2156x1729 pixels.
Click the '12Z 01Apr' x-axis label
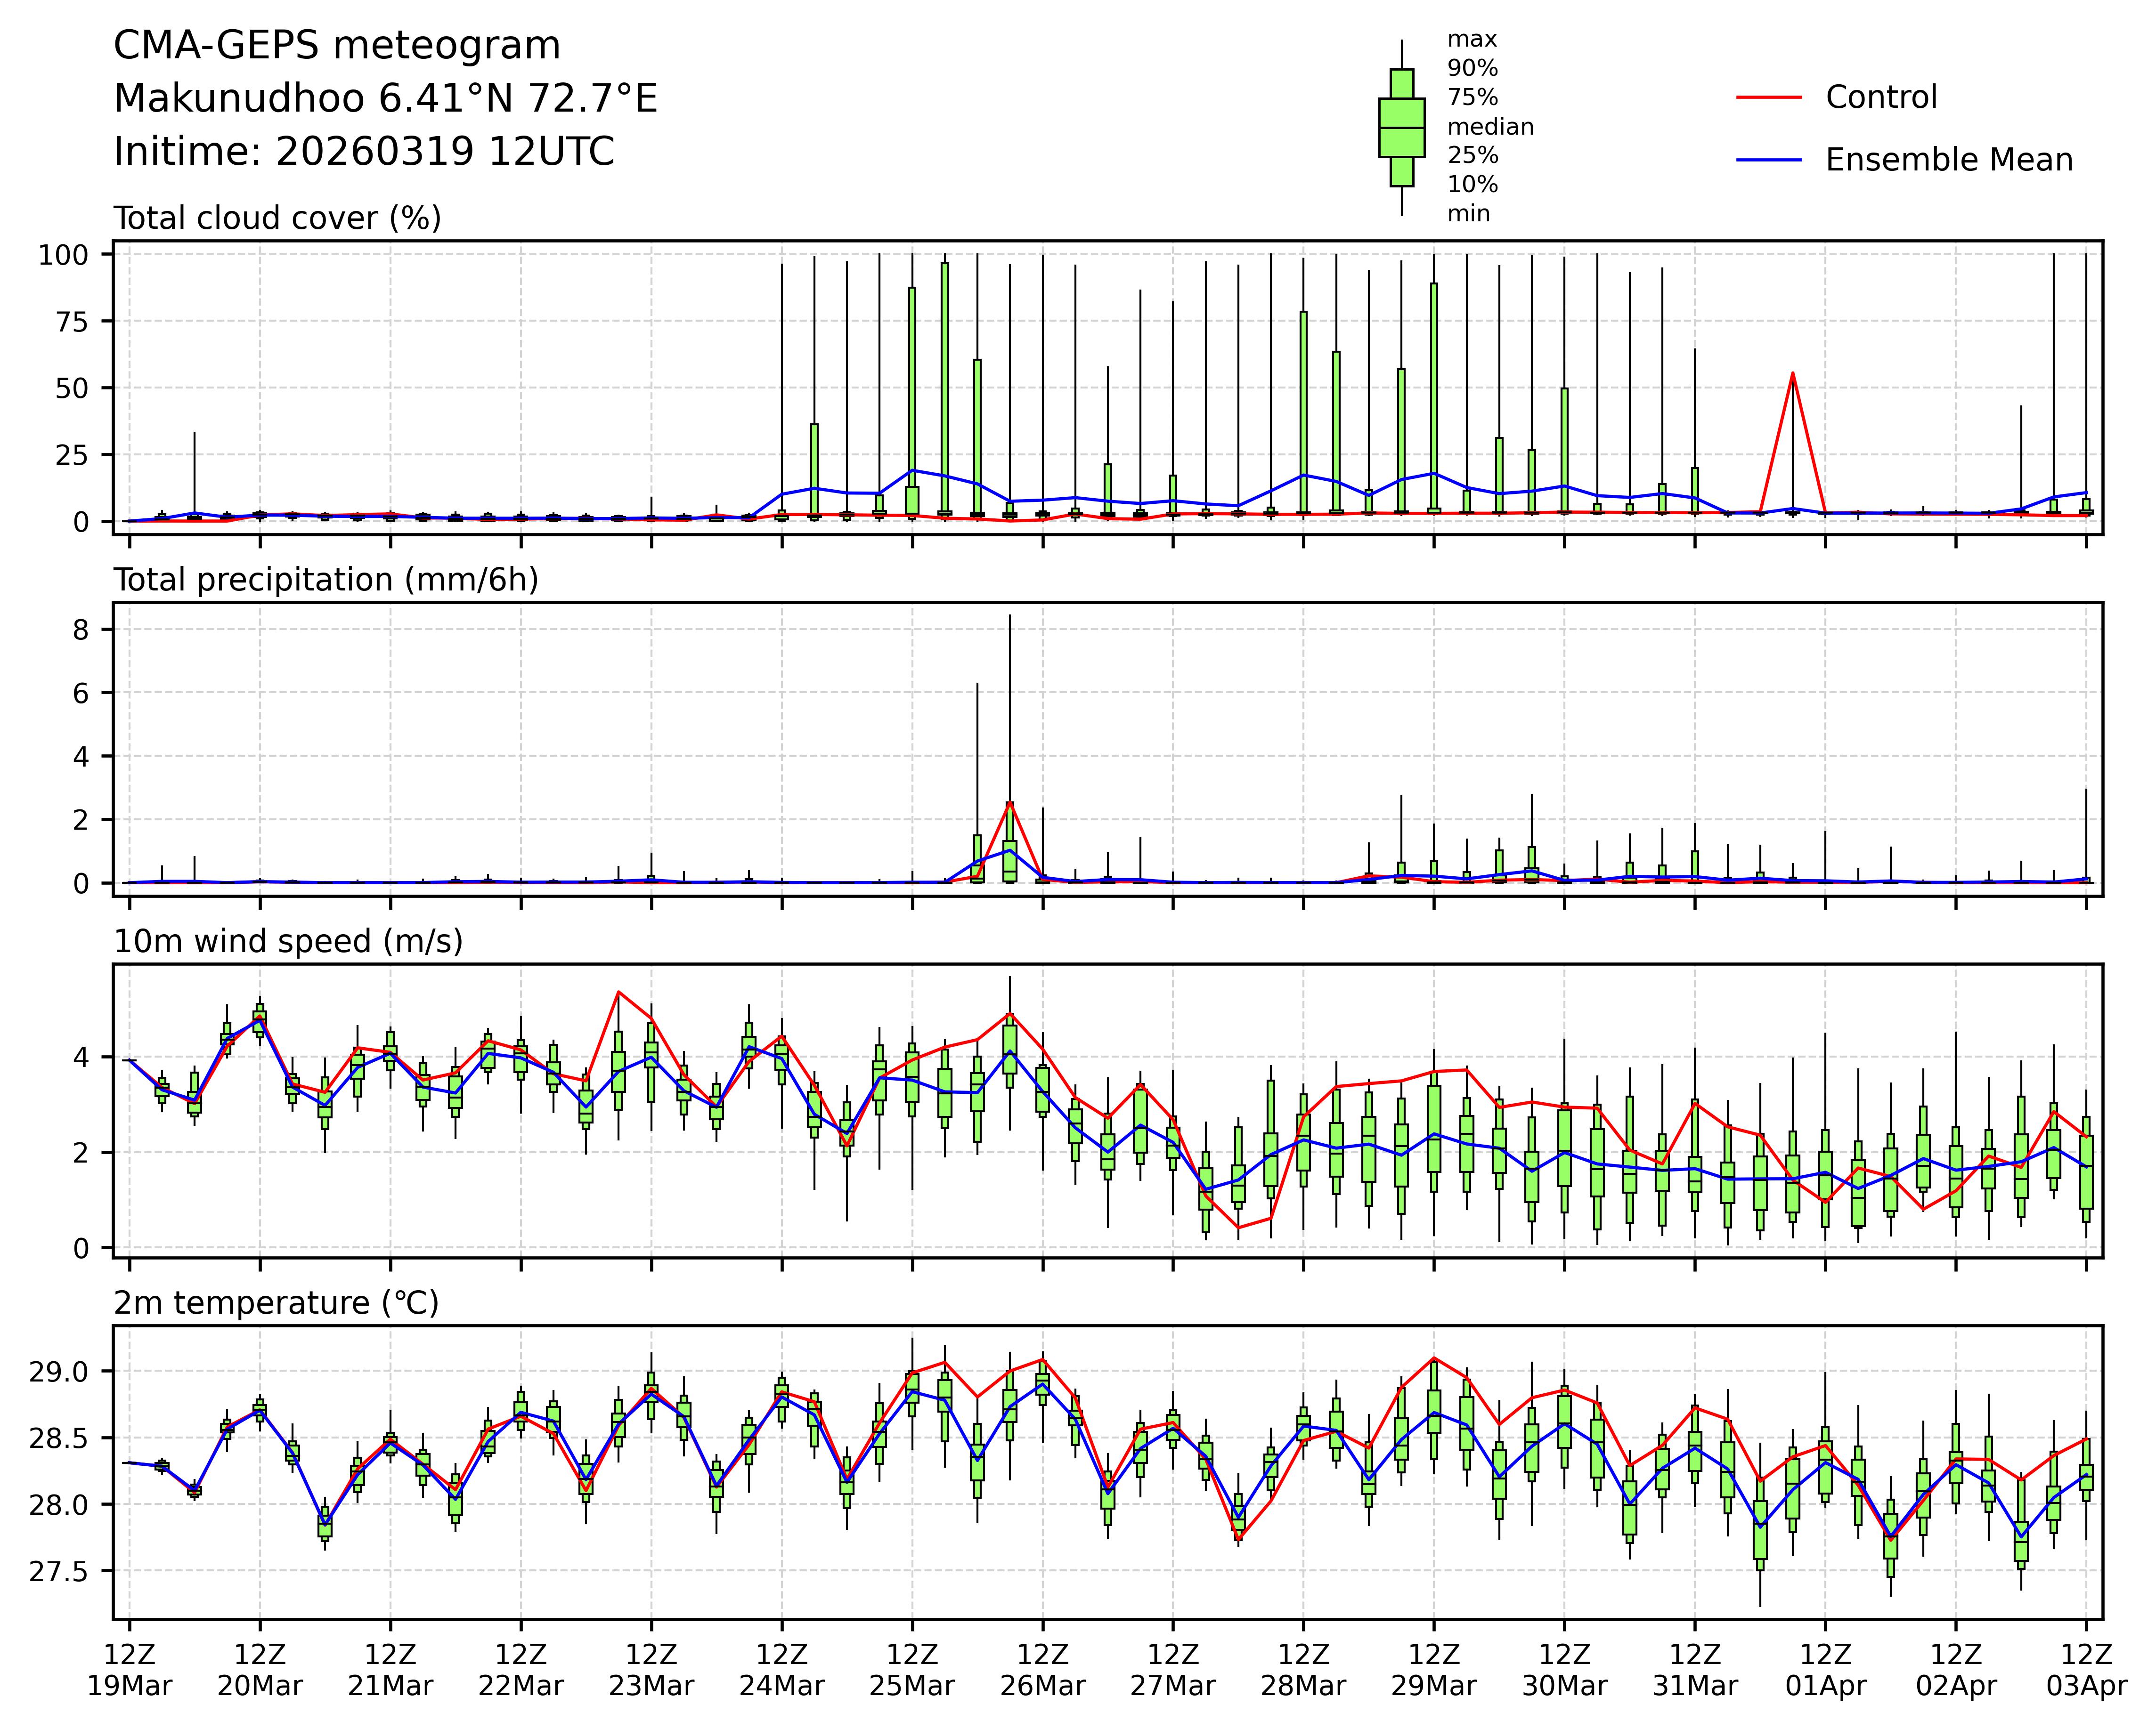click(1825, 1670)
